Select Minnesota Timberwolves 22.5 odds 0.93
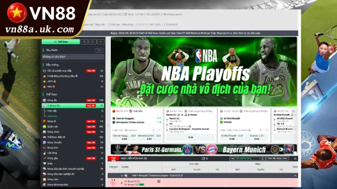Viewport: 337px width, 189px height. click(149, 137)
